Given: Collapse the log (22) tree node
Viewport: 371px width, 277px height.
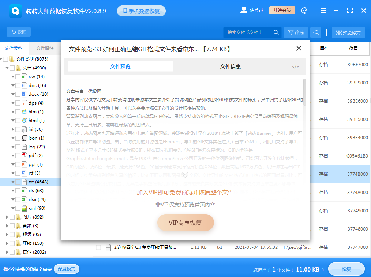Looking at the screenshot, I should [x=13, y=147].
